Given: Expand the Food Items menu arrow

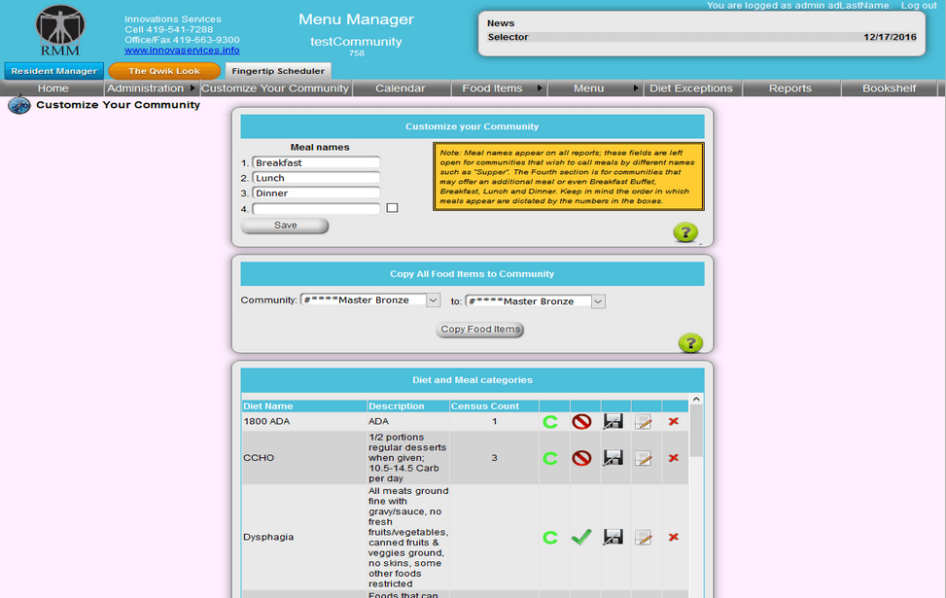Looking at the screenshot, I should (x=541, y=88).
